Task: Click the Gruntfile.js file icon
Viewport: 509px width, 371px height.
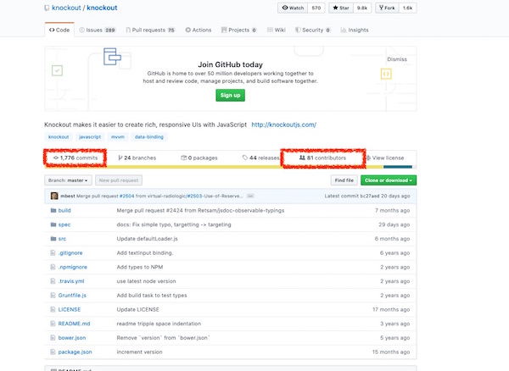Action: [x=53, y=295]
